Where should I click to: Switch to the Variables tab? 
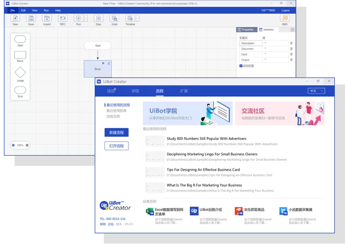coord(267,30)
